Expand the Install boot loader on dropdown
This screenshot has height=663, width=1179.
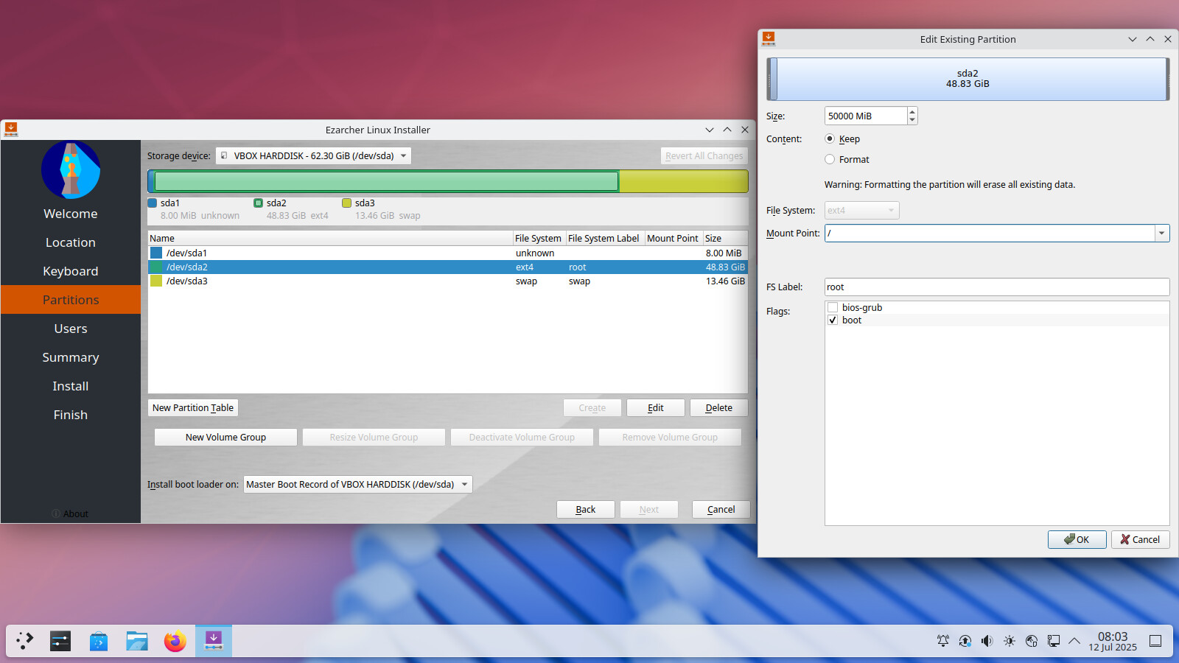point(357,485)
